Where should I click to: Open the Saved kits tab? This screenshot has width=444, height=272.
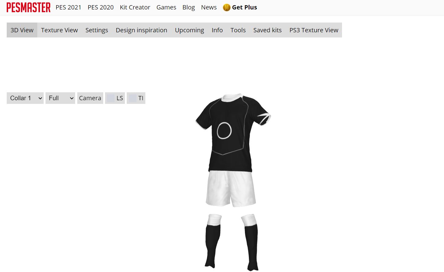point(267,30)
